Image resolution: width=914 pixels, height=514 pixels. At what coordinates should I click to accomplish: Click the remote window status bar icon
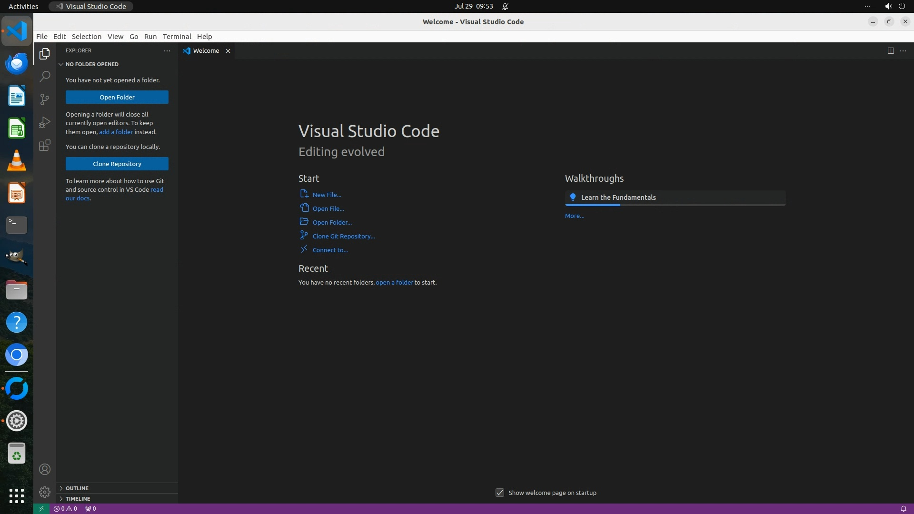click(x=41, y=508)
